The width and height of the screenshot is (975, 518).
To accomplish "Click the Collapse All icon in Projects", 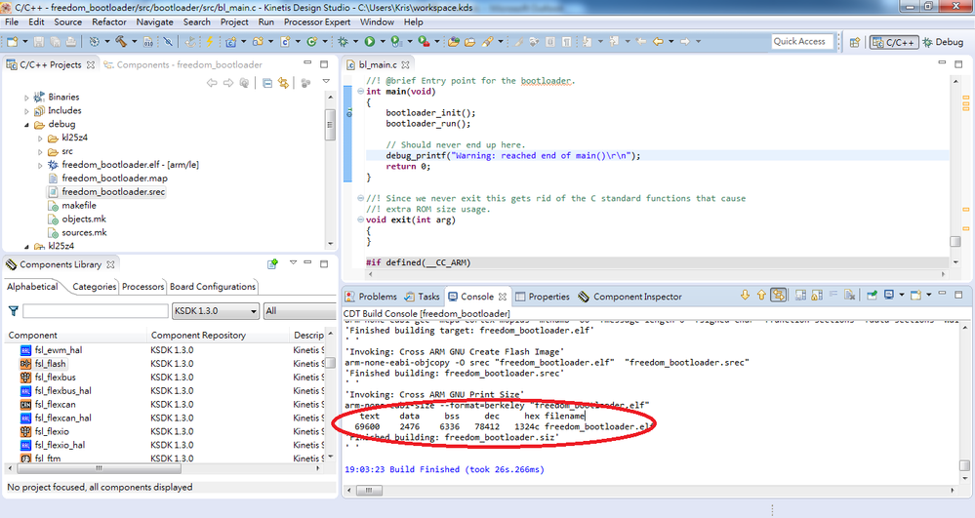I will tap(267, 83).
